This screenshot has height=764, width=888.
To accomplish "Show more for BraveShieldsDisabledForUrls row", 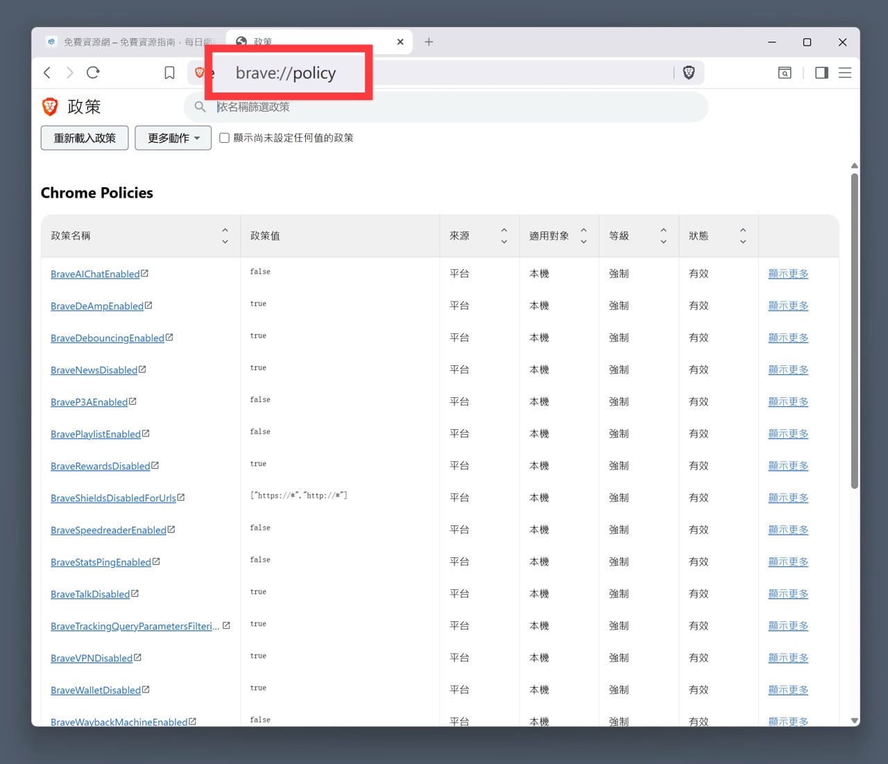I will pyautogui.click(x=788, y=498).
